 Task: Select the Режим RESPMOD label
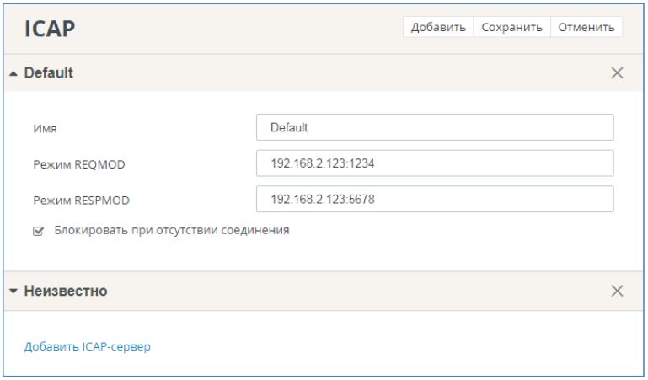pos(81,201)
